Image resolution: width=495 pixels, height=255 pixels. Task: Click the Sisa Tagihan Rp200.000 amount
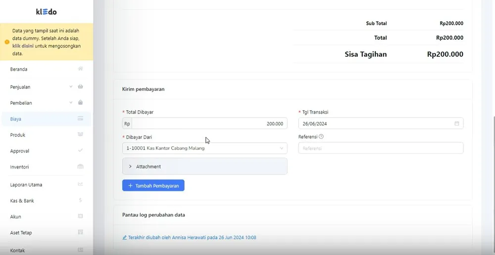click(445, 54)
